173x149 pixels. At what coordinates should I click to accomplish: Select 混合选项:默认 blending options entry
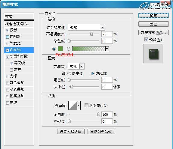(19, 24)
